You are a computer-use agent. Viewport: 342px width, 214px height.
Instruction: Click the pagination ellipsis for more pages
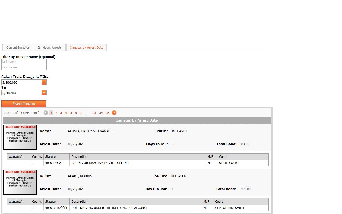tap(87, 113)
